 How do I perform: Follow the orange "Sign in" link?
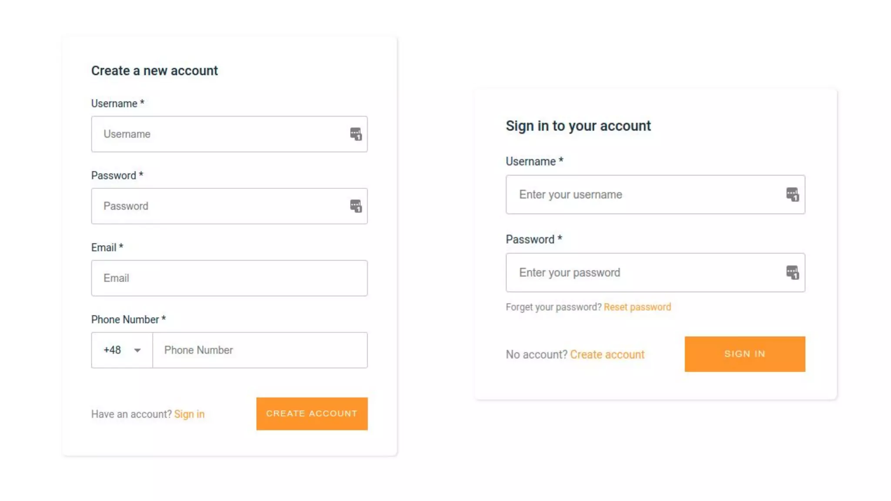189,414
